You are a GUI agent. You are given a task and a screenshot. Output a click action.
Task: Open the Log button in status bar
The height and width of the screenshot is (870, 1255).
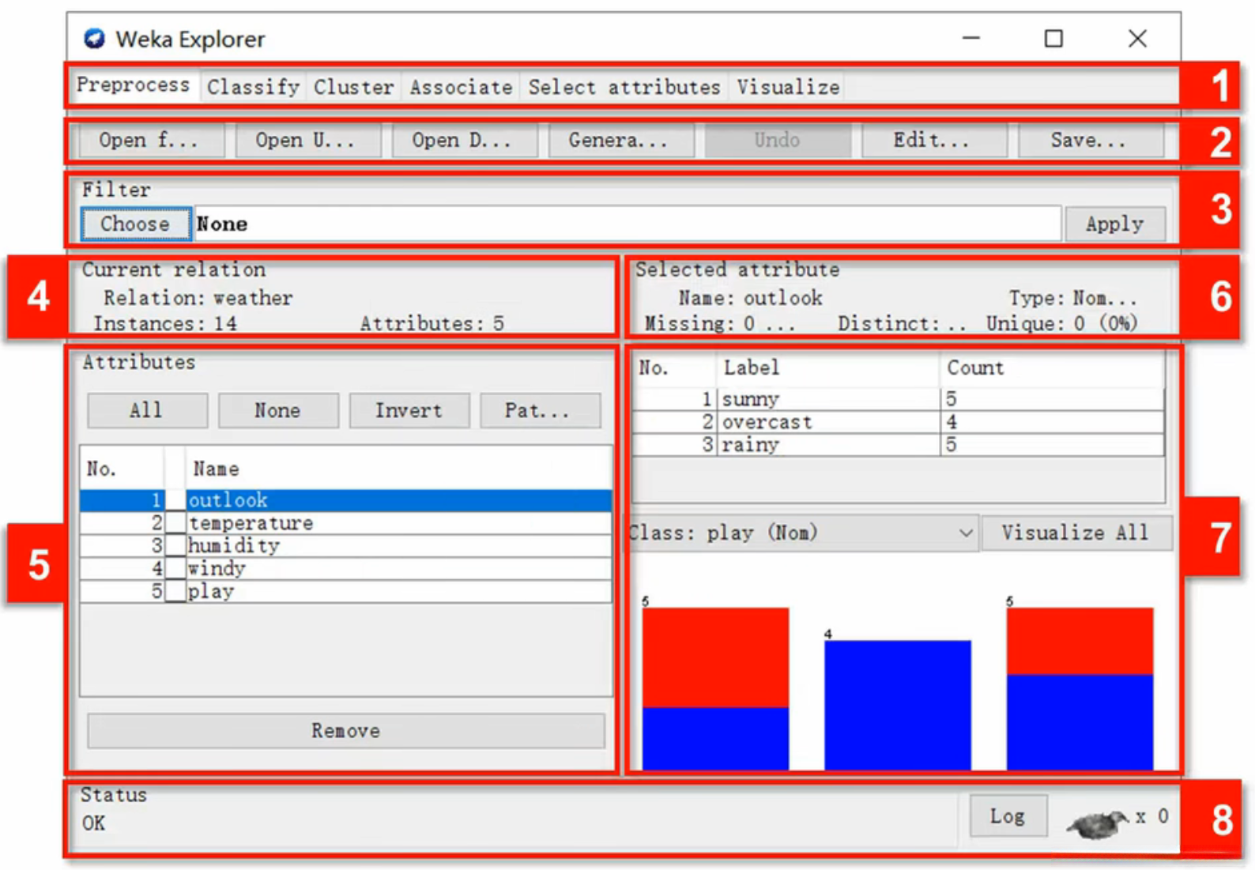[1008, 816]
